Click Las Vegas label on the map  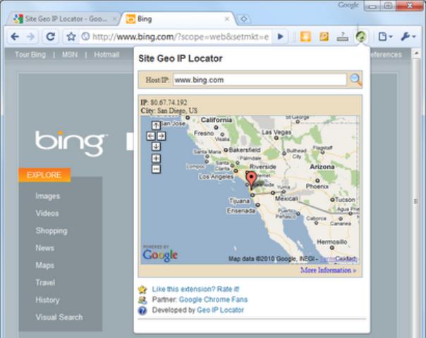276,132
